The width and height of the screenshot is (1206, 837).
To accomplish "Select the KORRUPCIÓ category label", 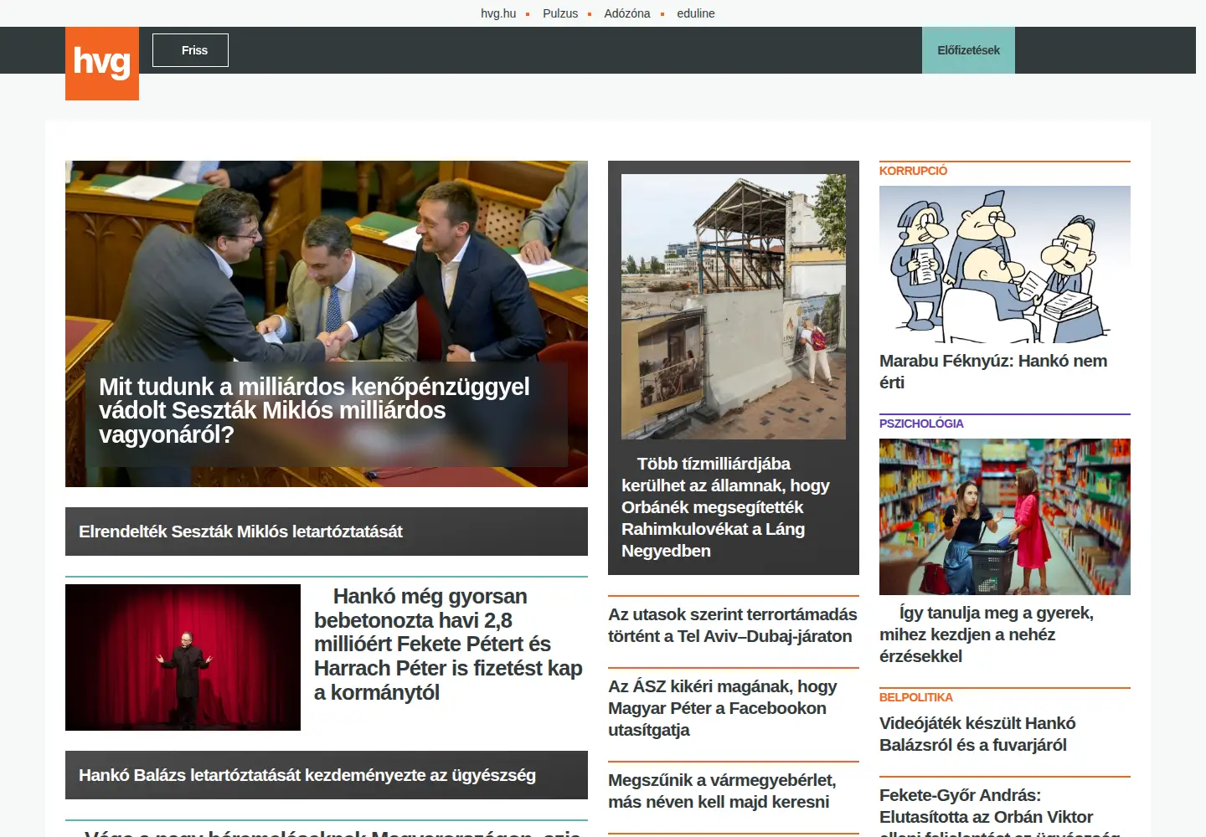I will point(913,171).
